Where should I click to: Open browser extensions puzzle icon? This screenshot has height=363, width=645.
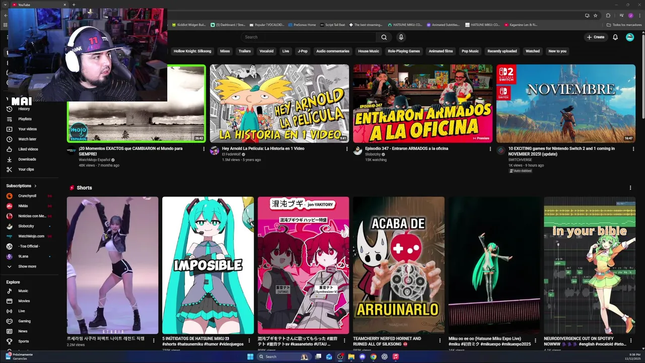coord(608,16)
